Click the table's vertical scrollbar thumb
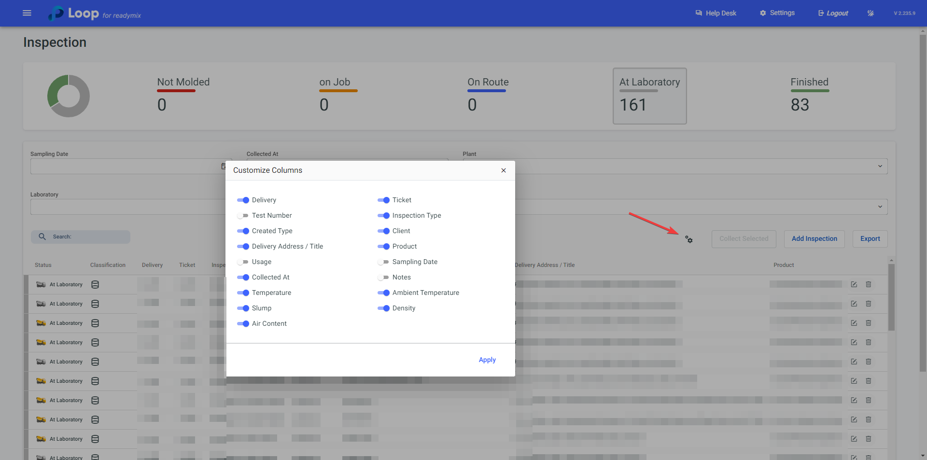The image size is (927, 460). (x=891, y=297)
